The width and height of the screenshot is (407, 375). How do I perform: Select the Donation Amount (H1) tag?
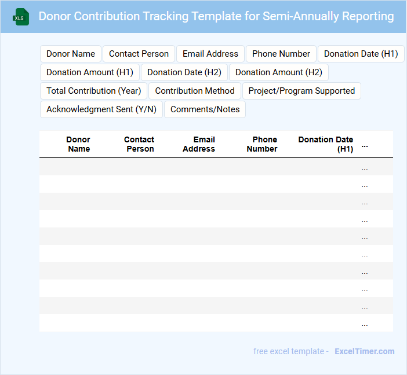click(x=90, y=72)
